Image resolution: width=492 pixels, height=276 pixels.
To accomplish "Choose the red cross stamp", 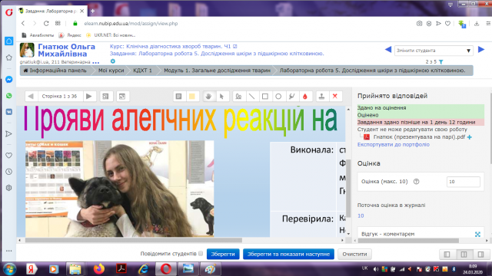I will pyautogui.click(x=335, y=97).
